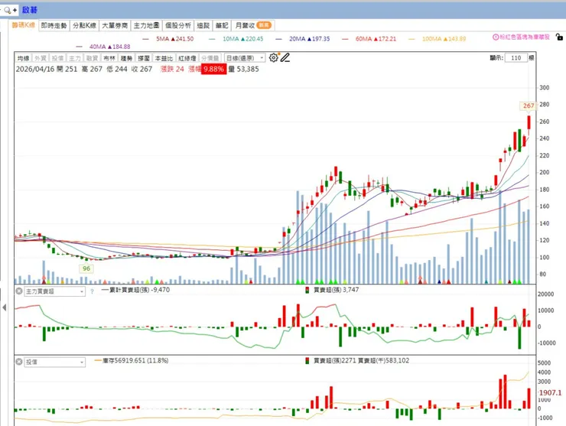Click the 買賣超(張) 3,747 label
This screenshot has height=426, width=566.
[336, 290]
